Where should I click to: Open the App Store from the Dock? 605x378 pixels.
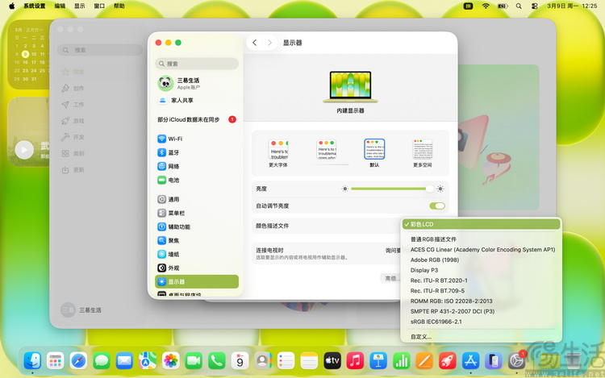tap(471, 361)
